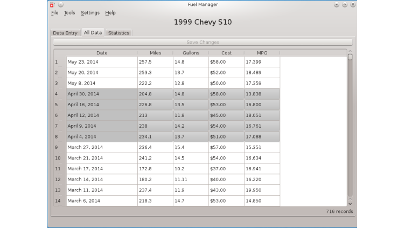Click the cost cell "$40.00"
405x228 pixels.
[x=227, y=179]
